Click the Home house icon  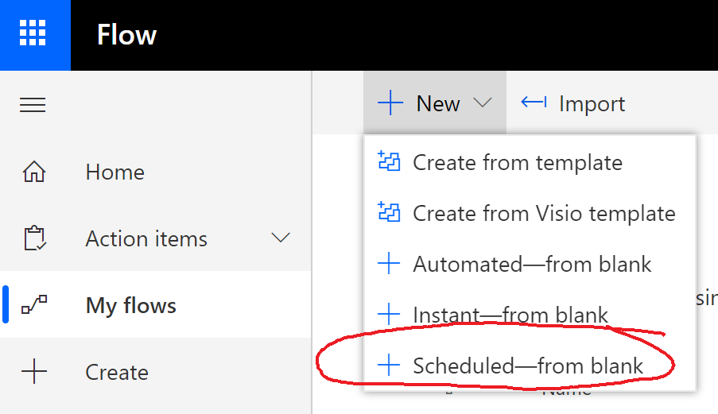pyautogui.click(x=33, y=172)
